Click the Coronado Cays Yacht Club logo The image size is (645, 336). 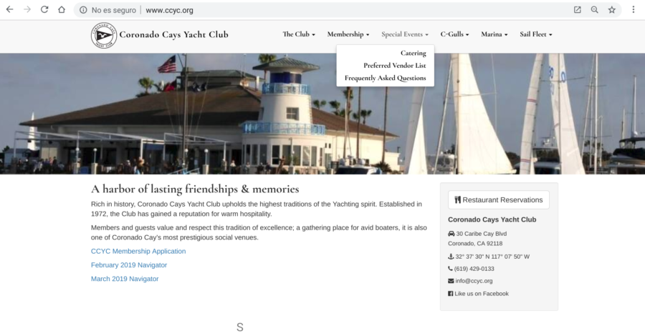click(104, 35)
